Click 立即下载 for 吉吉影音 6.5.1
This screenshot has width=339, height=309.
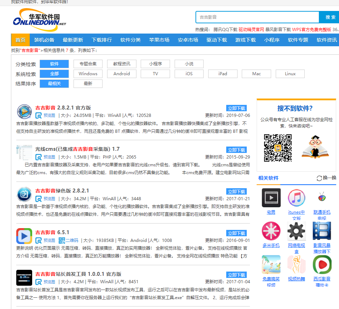tap(236, 233)
